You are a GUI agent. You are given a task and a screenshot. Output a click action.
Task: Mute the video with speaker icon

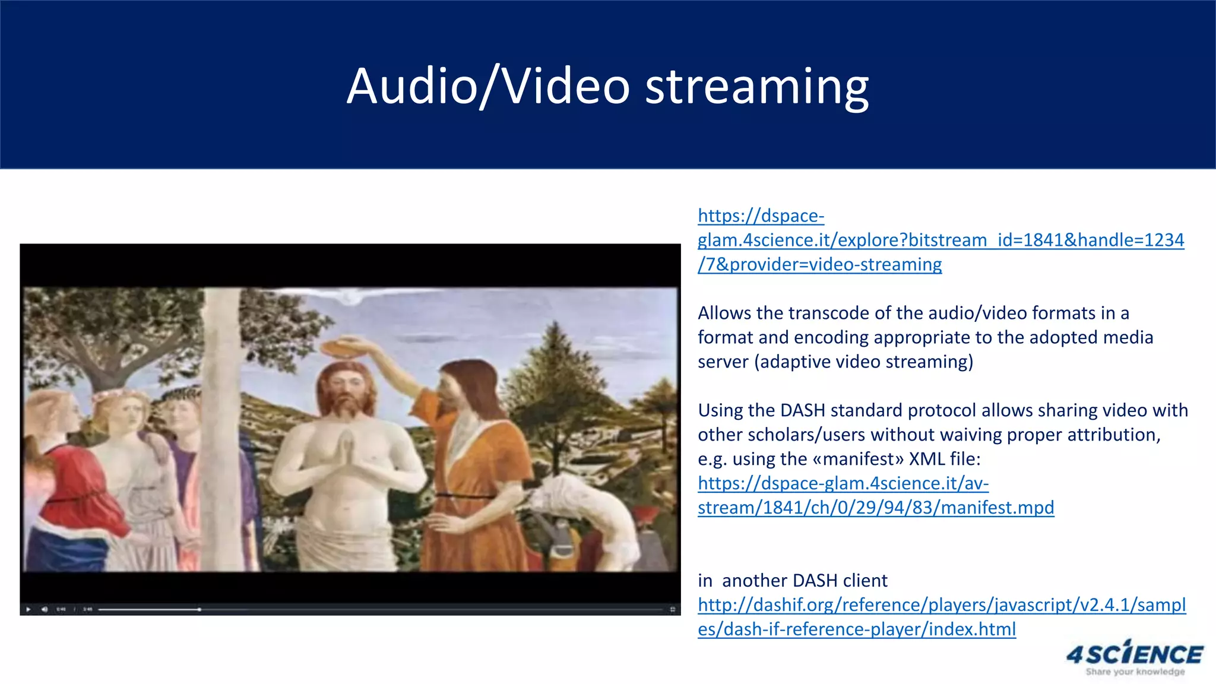[45, 609]
